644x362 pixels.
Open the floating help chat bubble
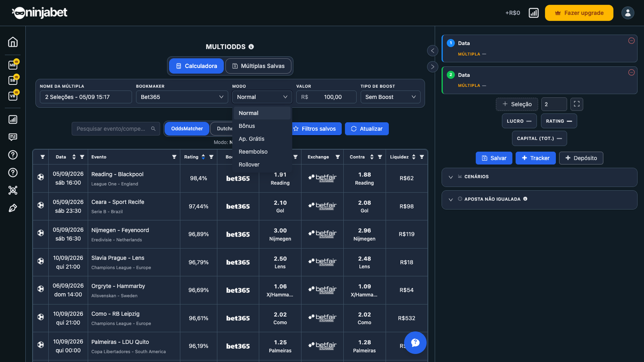coord(415,343)
